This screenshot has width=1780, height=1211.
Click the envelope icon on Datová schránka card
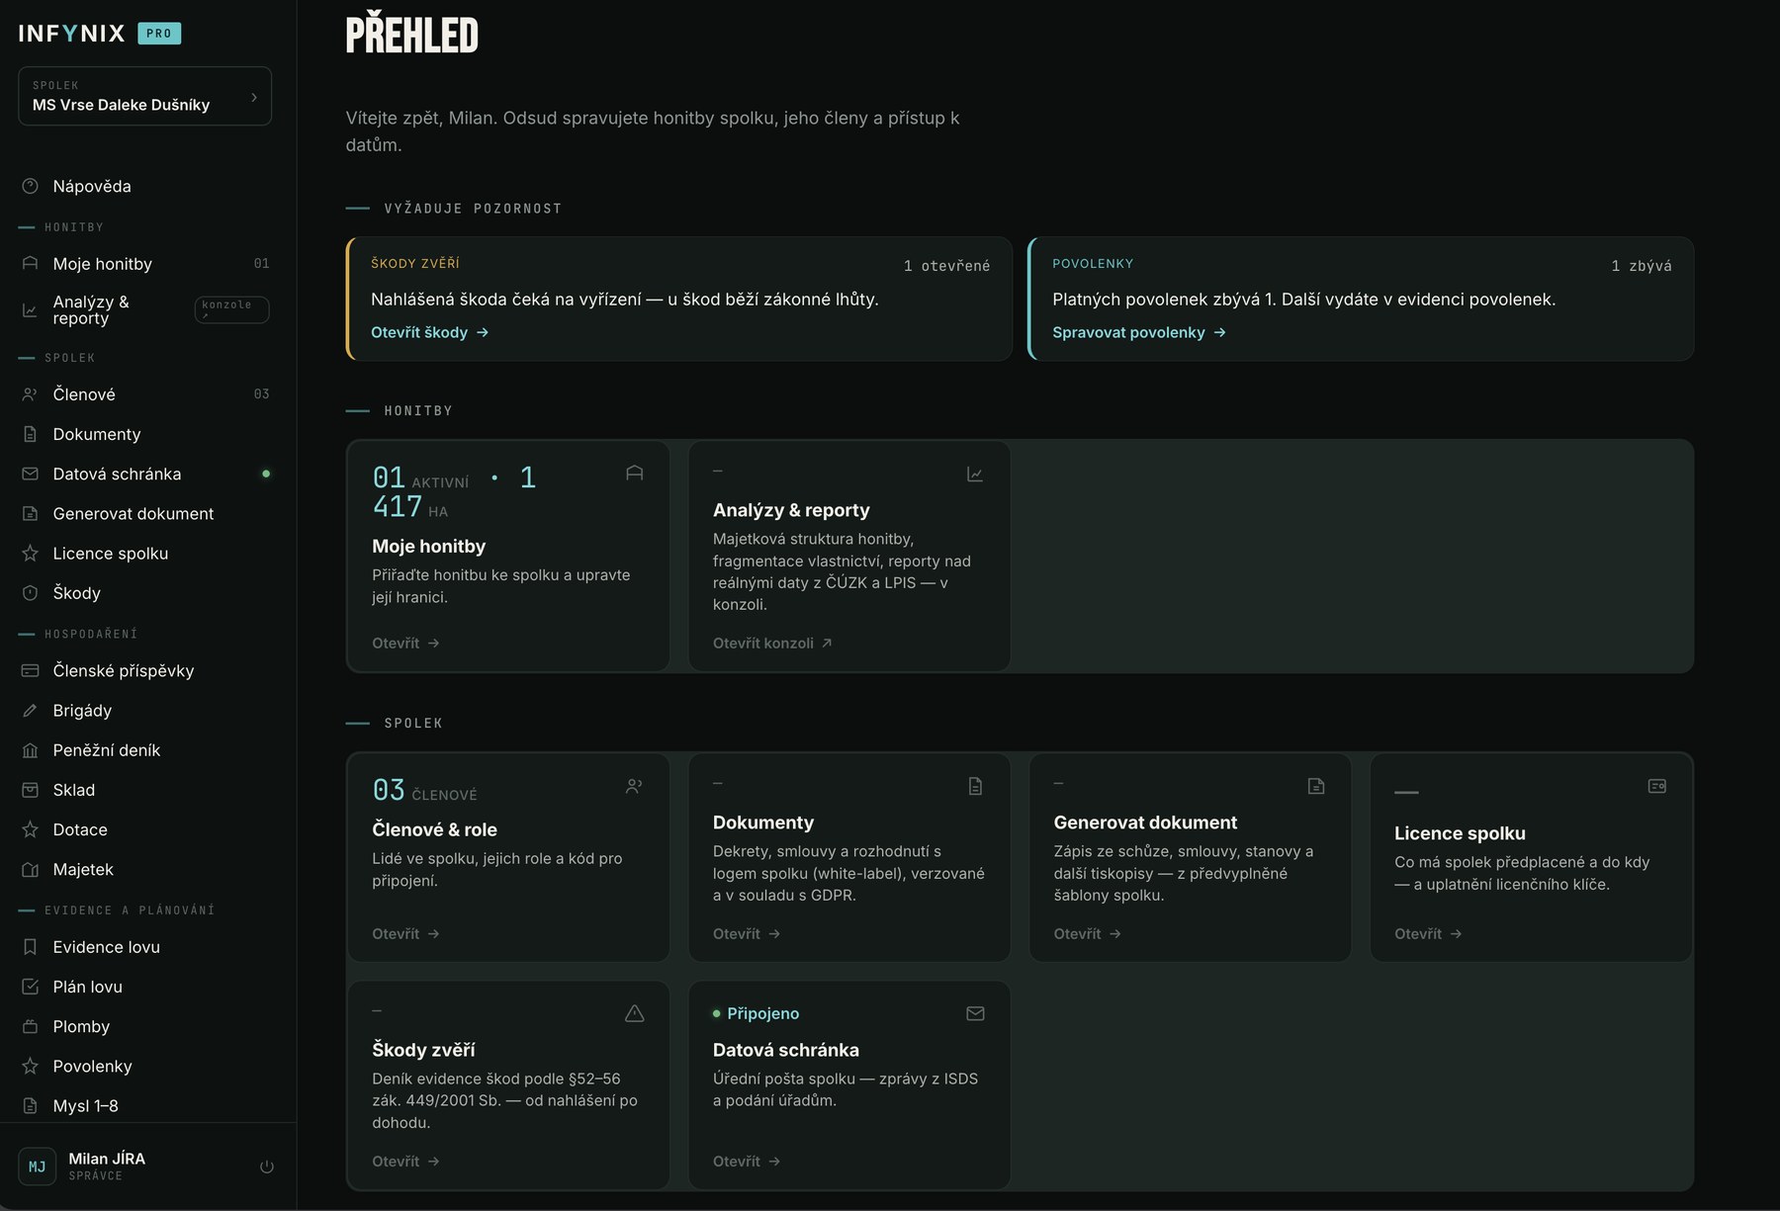click(x=975, y=1013)
